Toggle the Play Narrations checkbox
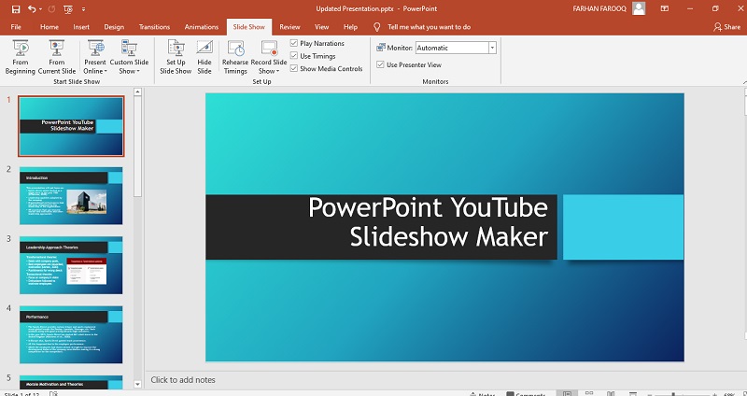 tap(294, 43)
